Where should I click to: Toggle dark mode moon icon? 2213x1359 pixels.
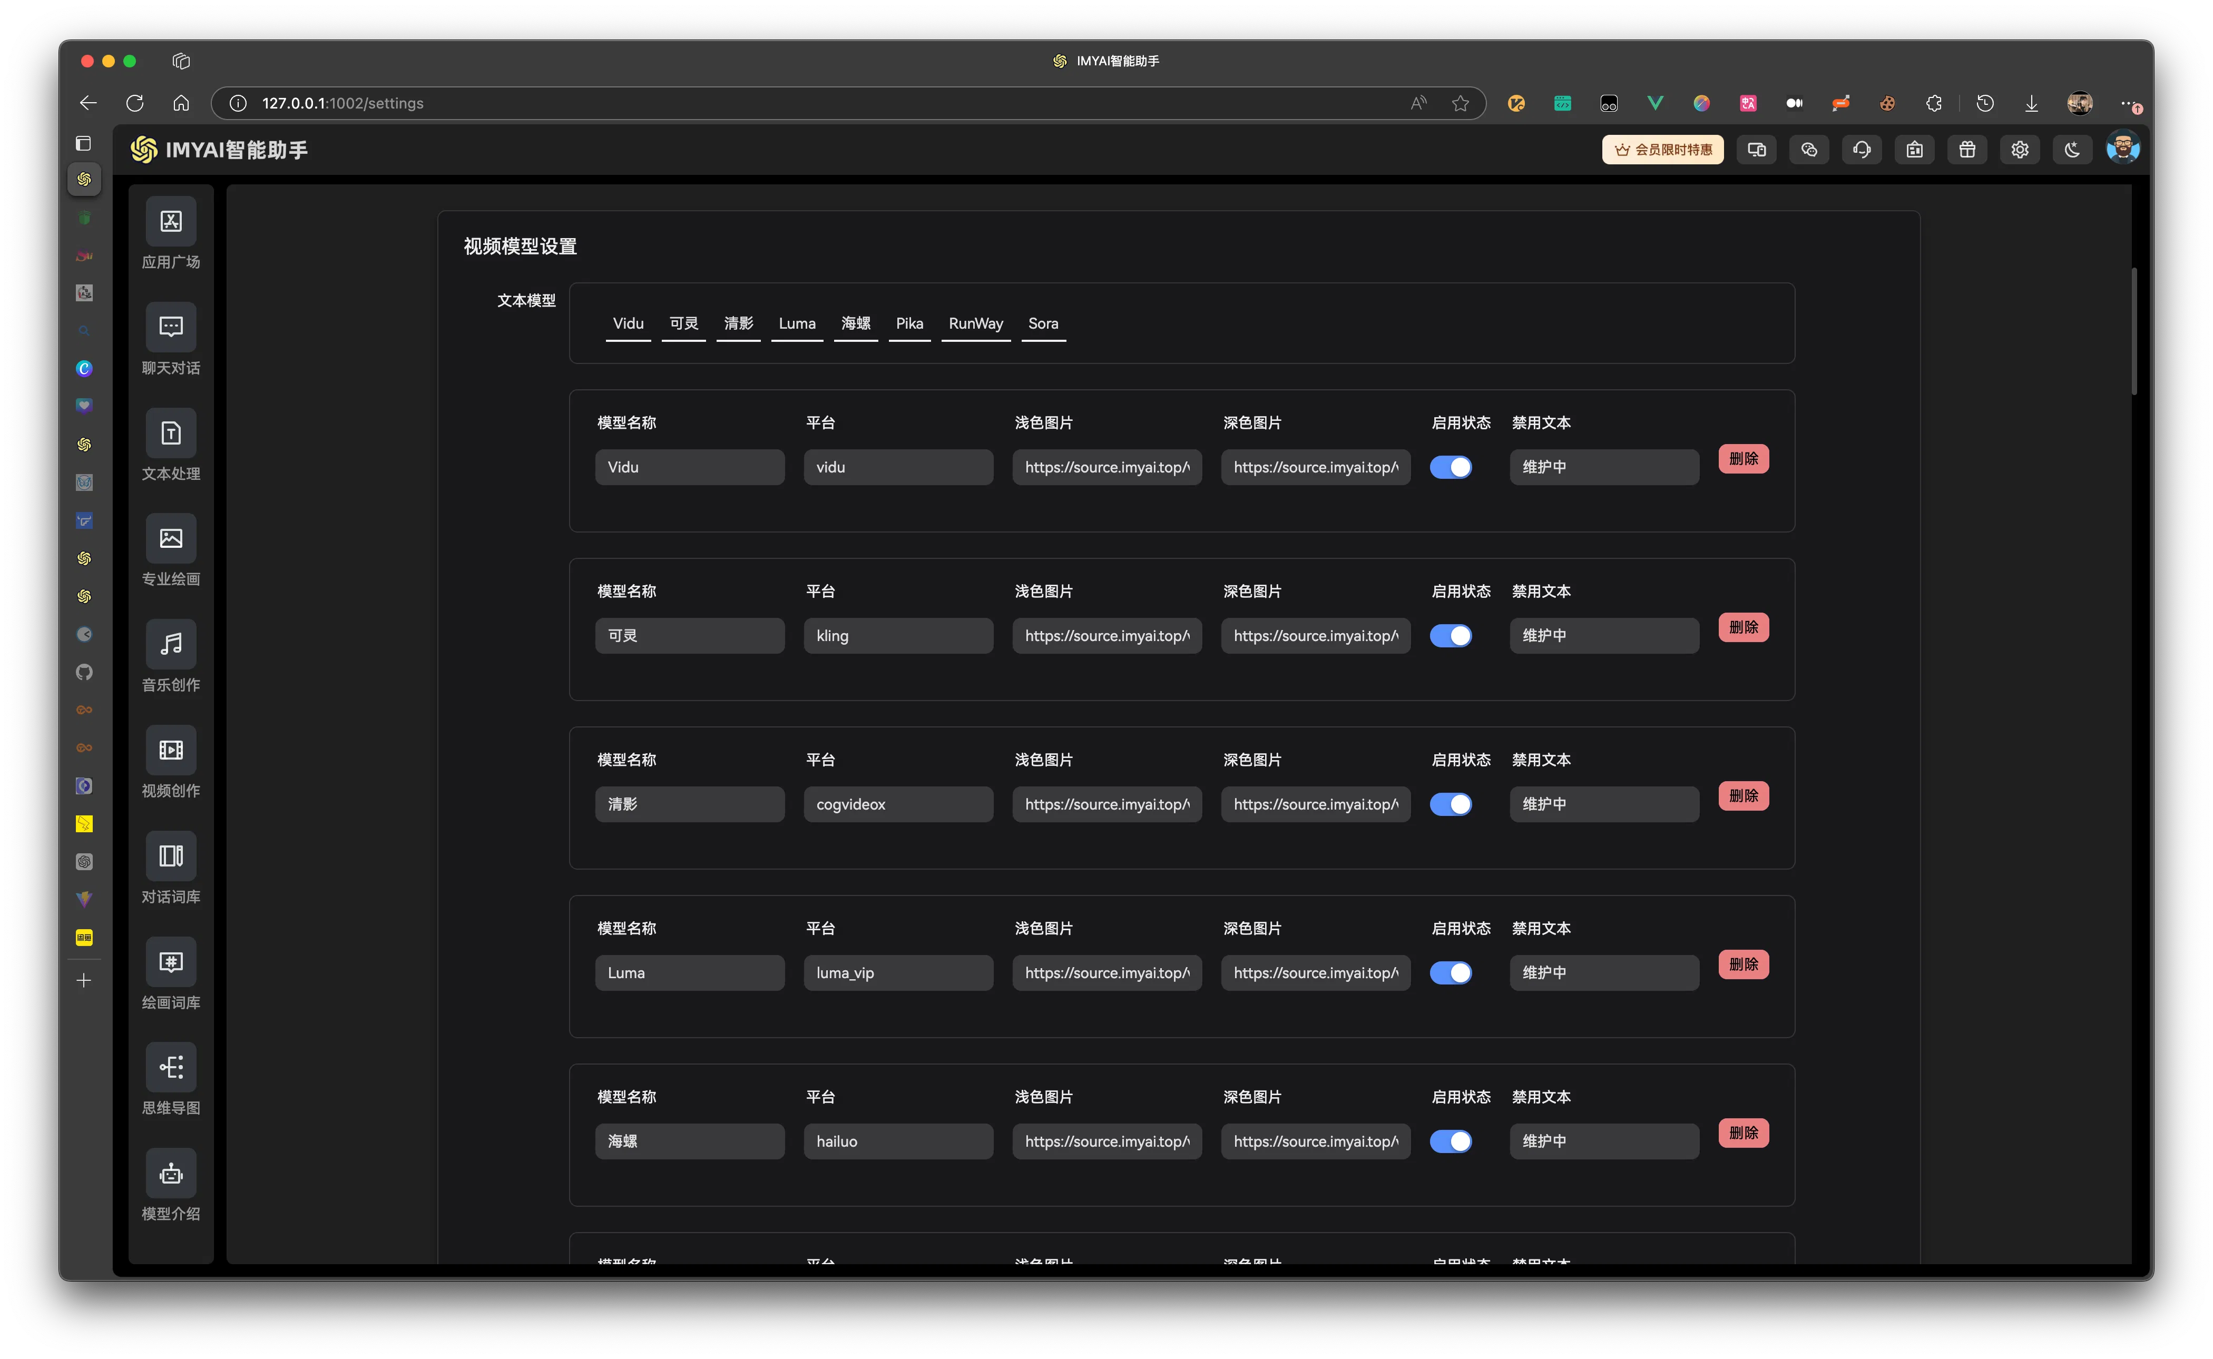[2072, 150]
